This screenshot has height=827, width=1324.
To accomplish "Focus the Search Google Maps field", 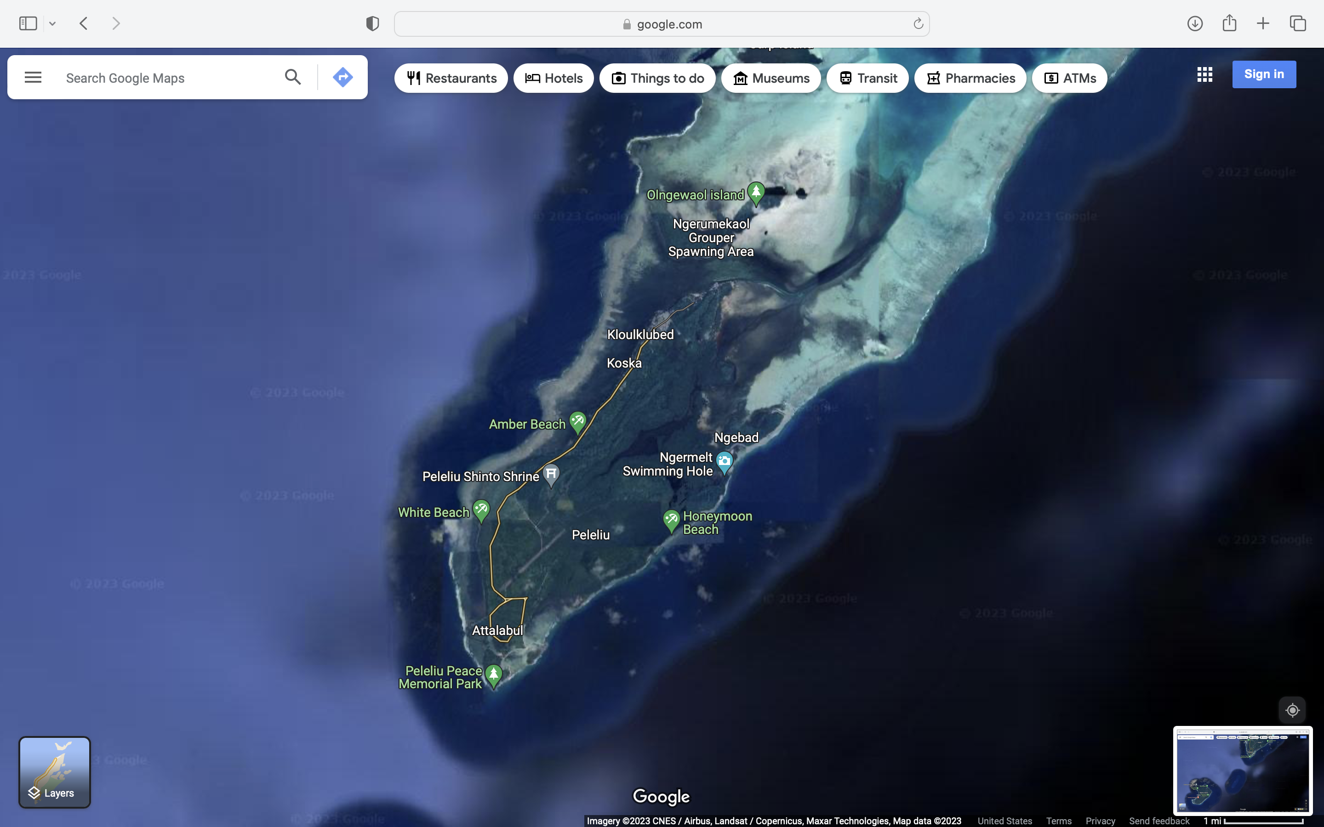I will pos(164,78).
